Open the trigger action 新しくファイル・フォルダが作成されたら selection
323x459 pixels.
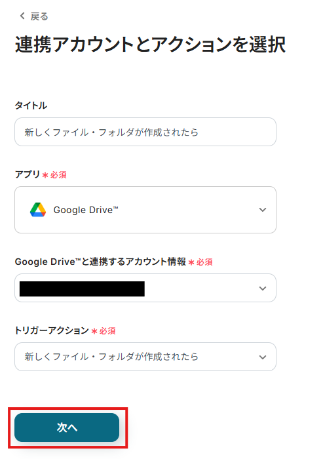145,357
